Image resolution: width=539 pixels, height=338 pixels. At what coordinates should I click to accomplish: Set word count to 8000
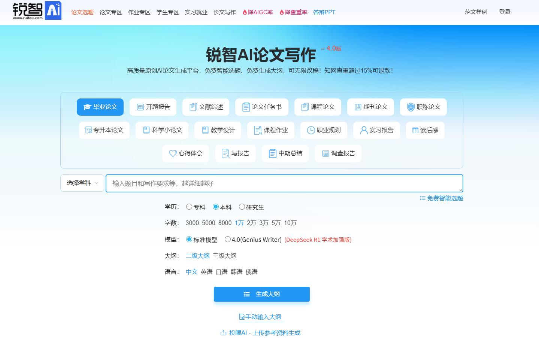[225, 223]
